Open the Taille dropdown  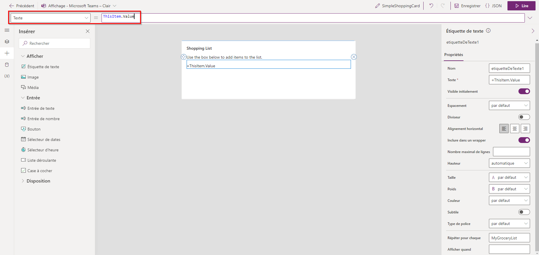(509, 177)
